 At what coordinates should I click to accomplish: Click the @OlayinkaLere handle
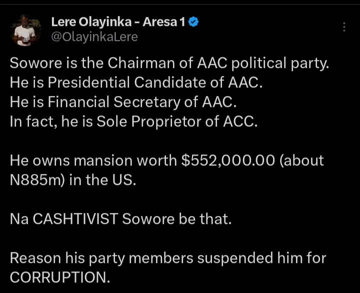pos(94,37)
